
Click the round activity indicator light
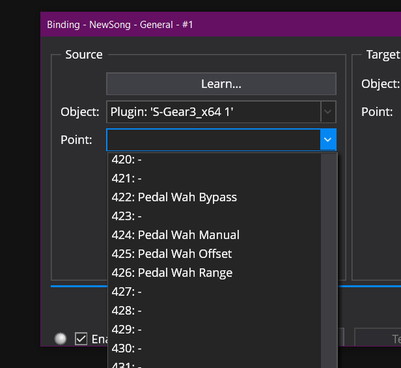(61, 339)
